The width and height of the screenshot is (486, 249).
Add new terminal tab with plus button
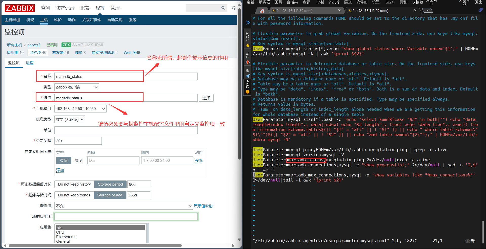pyautogui.click(x=428, y=10)
